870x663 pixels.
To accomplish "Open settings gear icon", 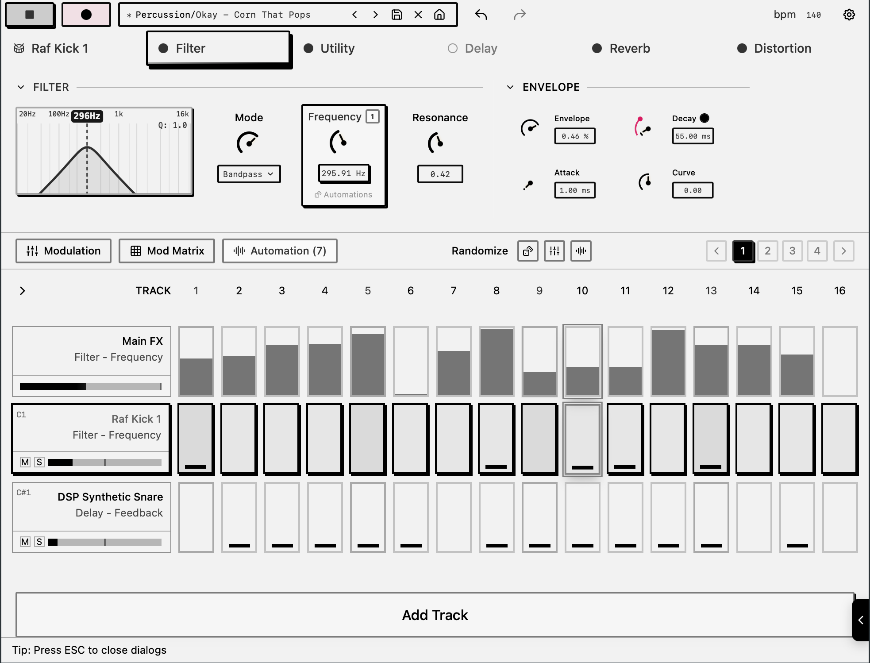I will pos(849,15).
